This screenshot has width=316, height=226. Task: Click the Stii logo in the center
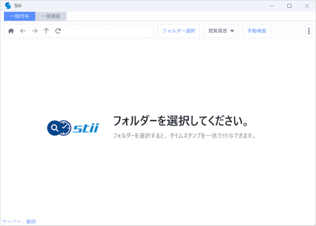(73, 127)
